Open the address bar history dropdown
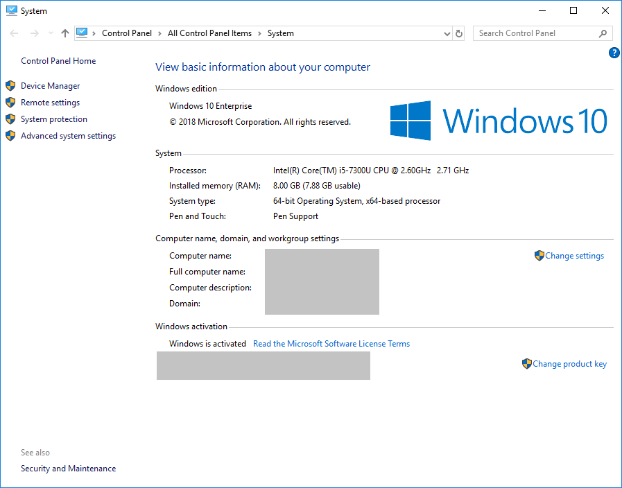The image size is (622, 488). [x=447, y=34]
